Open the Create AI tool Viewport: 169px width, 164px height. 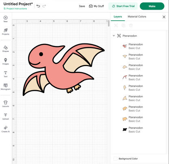coord(6,129)
